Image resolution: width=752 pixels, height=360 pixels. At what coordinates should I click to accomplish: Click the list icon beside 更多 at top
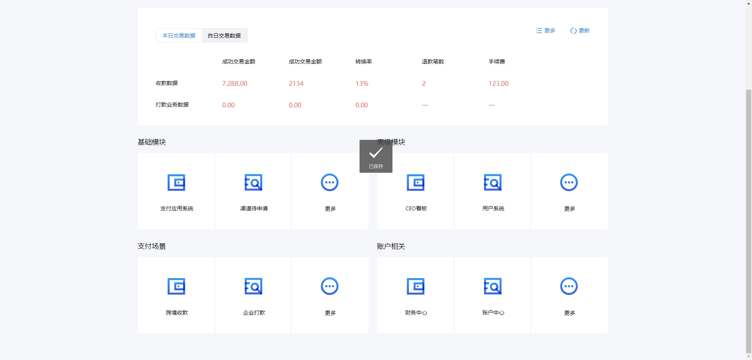pyautogui.click(x=539, y=31)
